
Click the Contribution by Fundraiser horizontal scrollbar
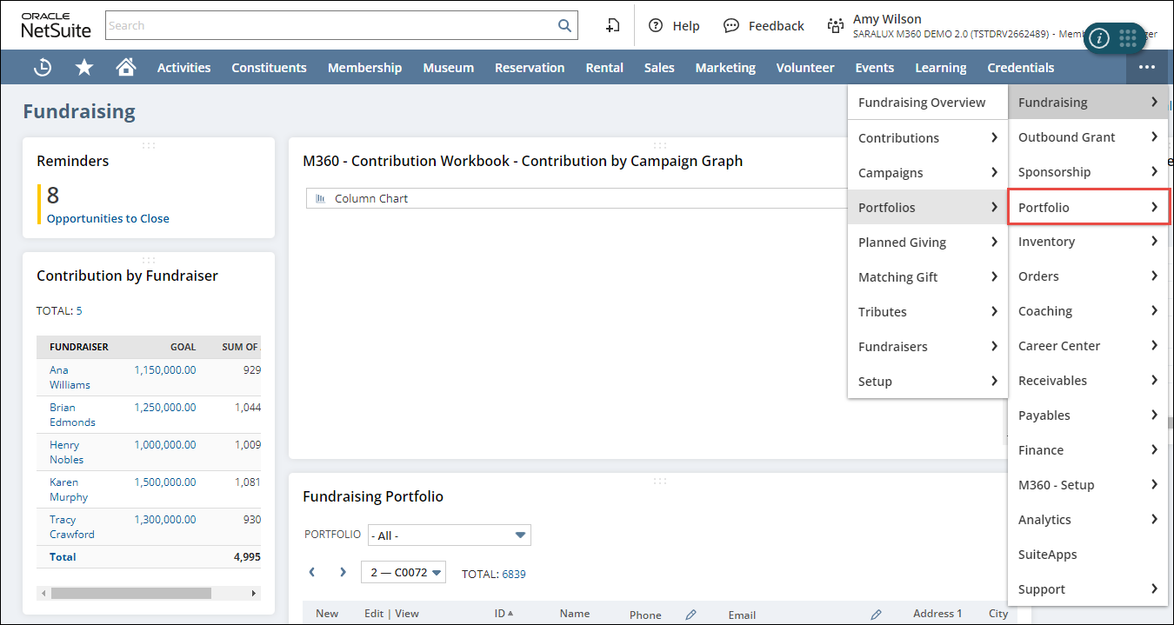(130, 593)
